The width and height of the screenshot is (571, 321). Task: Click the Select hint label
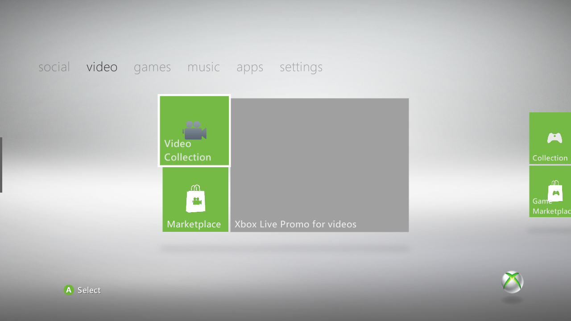[x=89, y=290]
